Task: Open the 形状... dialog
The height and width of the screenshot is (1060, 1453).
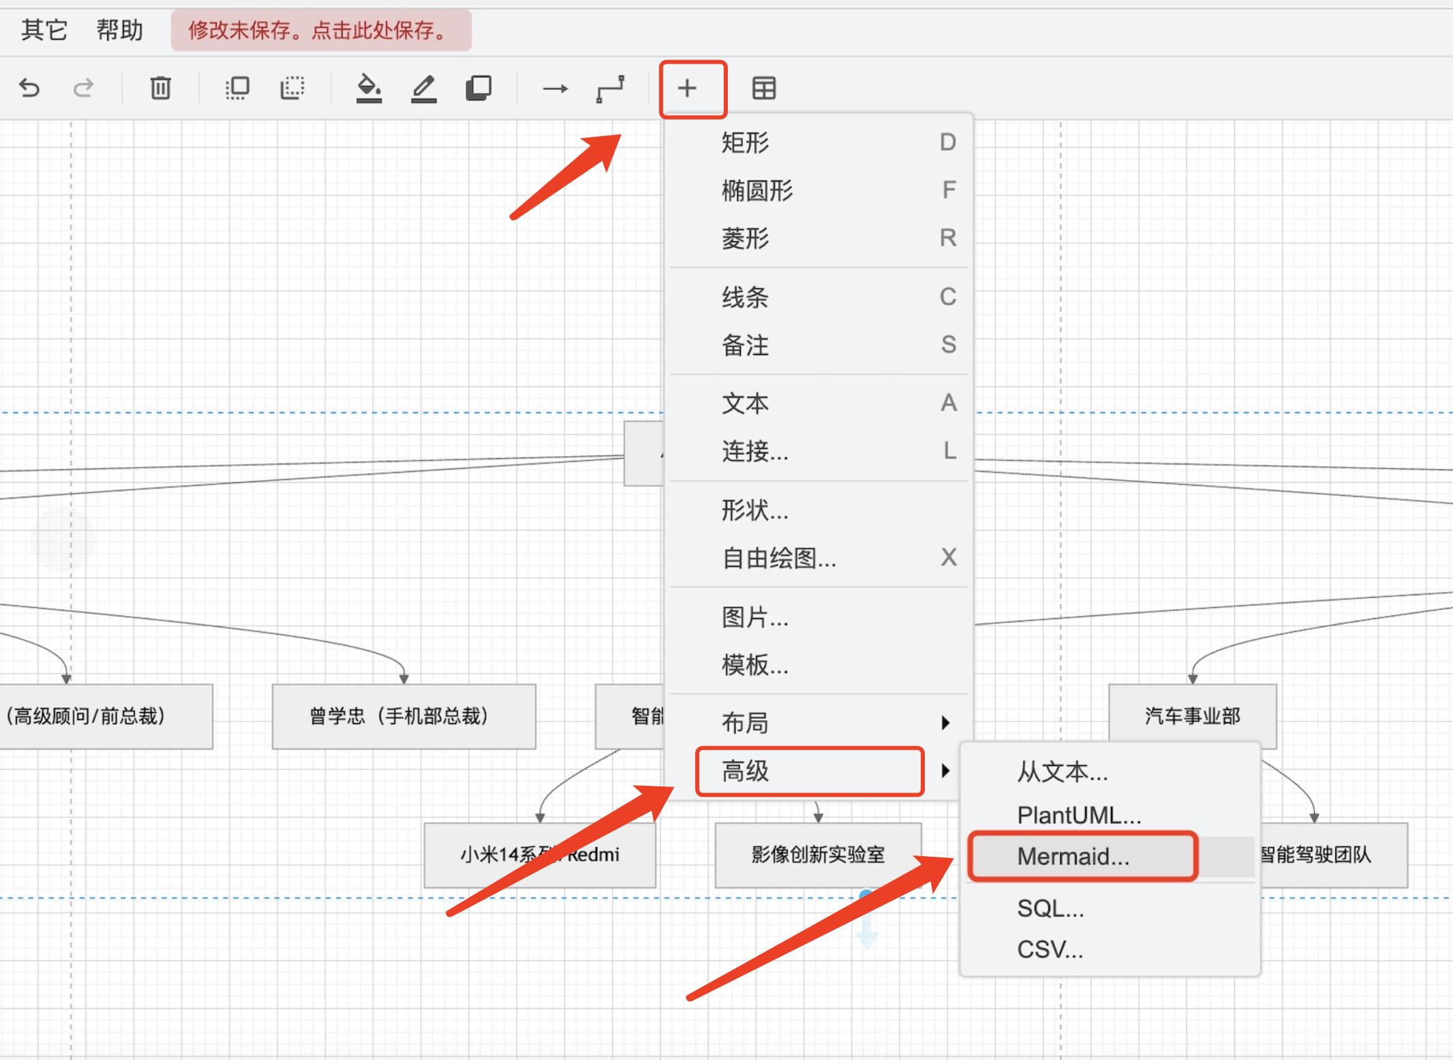Action: 818,510
